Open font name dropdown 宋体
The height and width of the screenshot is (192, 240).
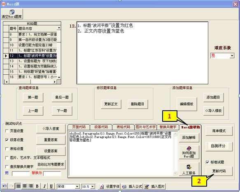click(x=77, y=187)
